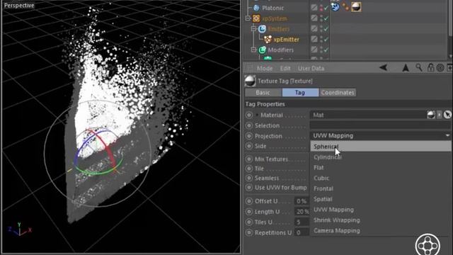The height and width of the screenshot is (255, 453).
Task: Open the User Data menu
Action: (x=311, y=69)
